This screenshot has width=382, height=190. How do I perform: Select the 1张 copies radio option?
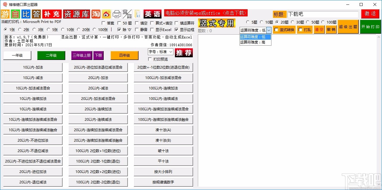5,30
